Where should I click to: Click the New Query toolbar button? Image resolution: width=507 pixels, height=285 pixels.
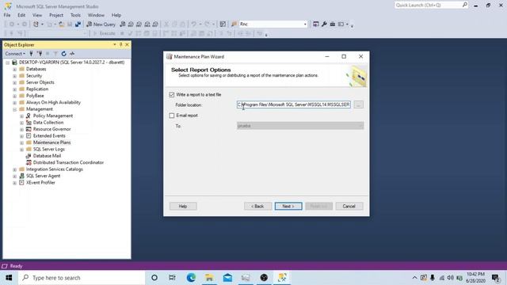(x=101, y=25)
